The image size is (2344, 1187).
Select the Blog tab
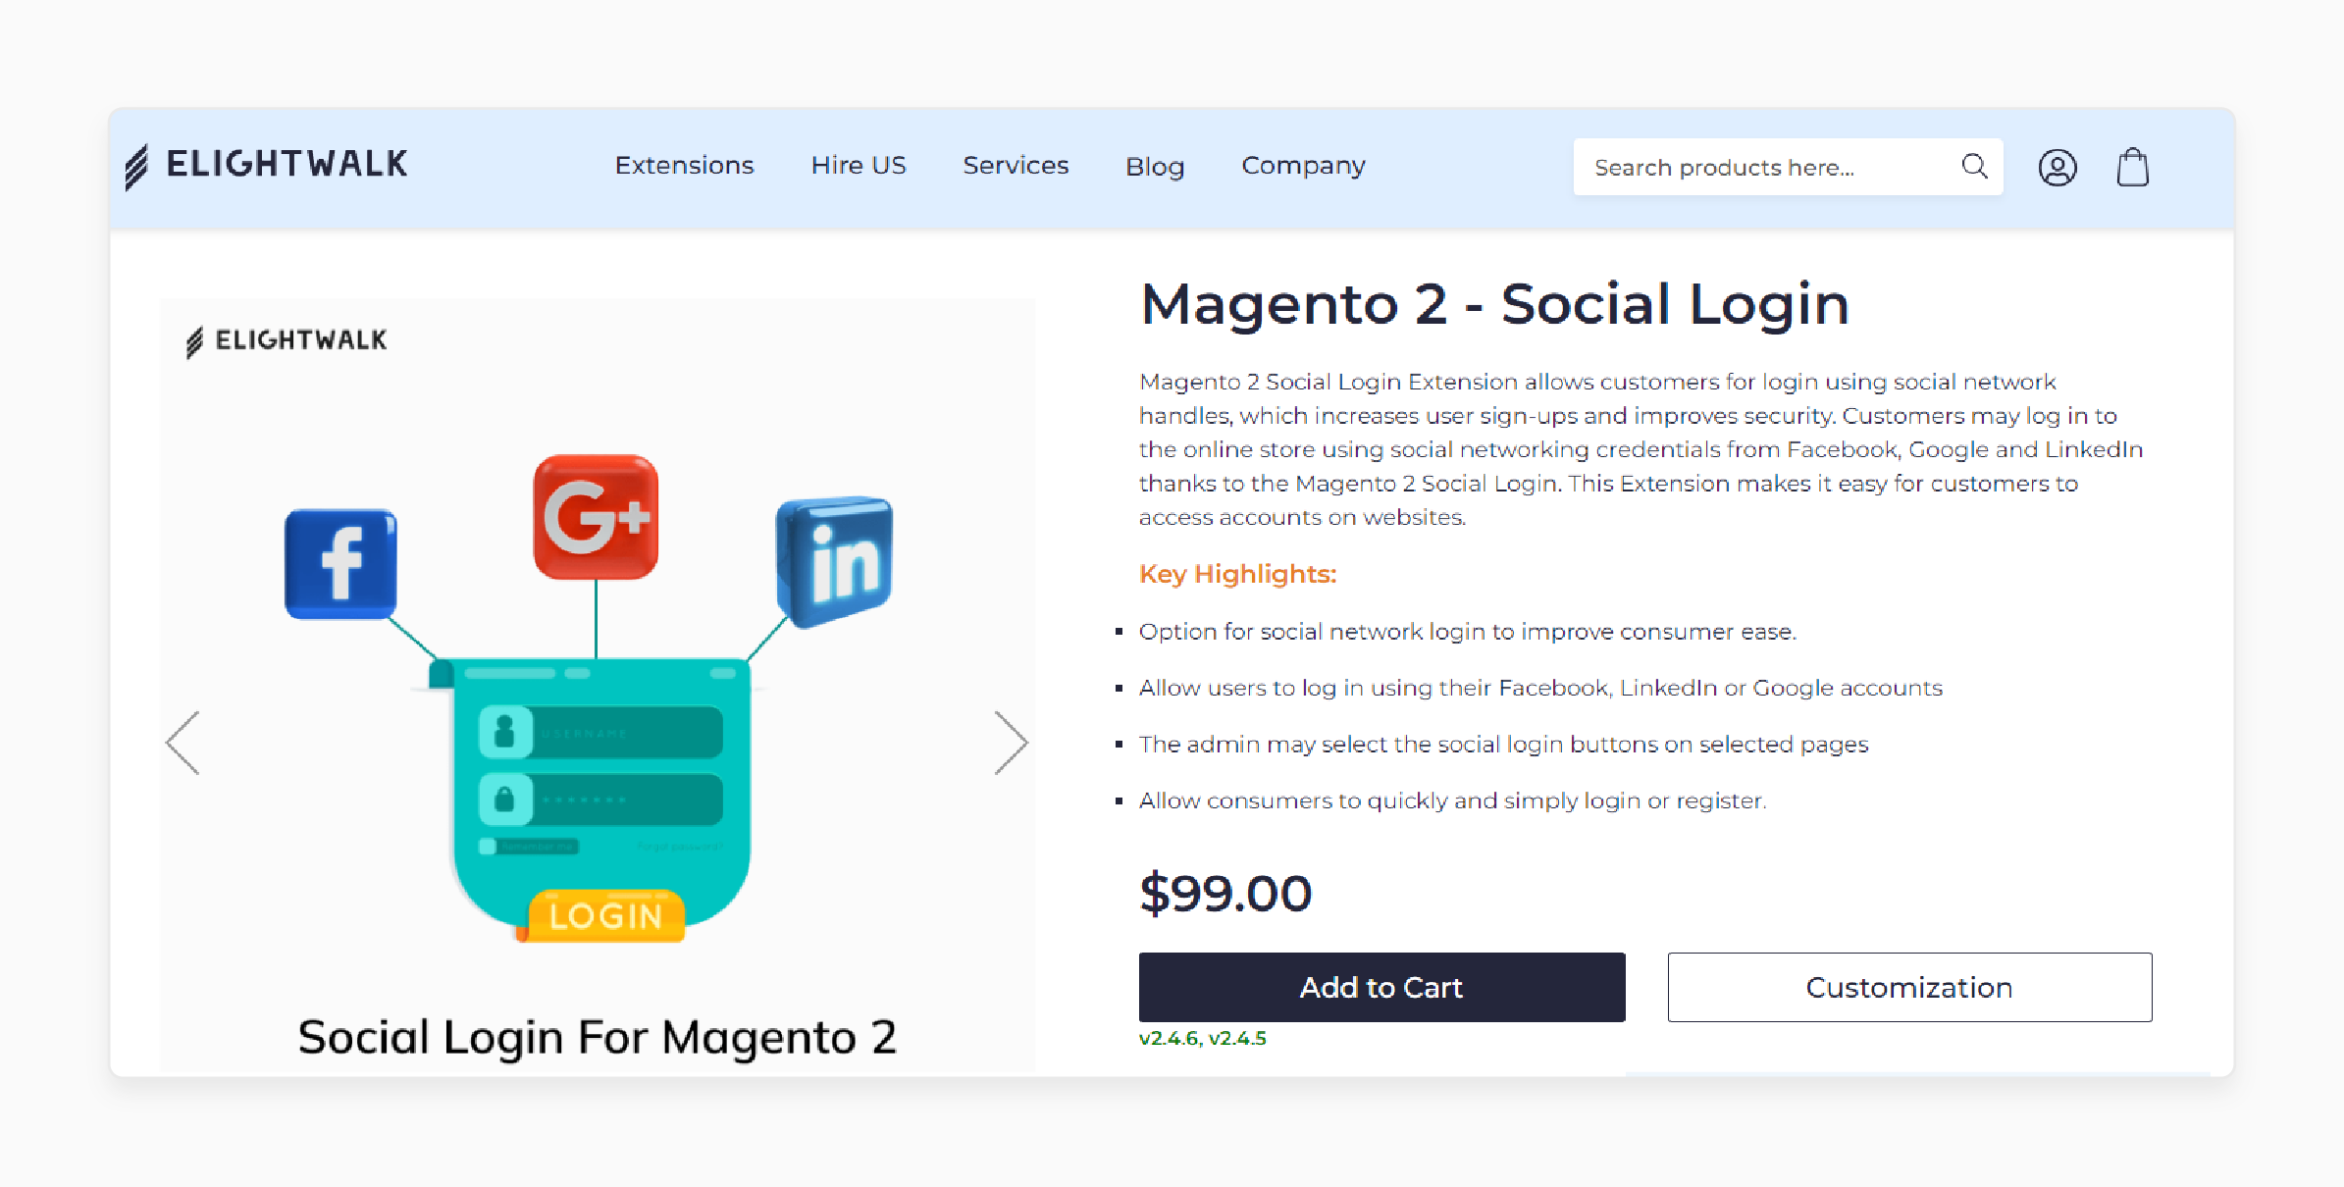tap(1152, 165)
